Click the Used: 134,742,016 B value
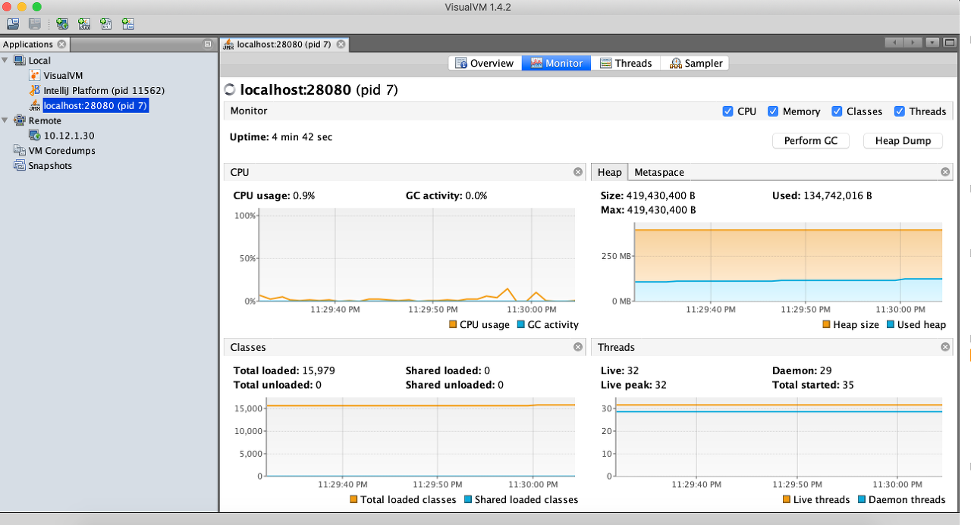Screen dimensions: 971x525 (822, 195)
